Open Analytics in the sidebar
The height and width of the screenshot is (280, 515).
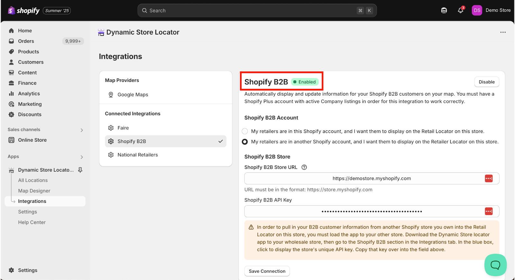[x=29, y=94]
